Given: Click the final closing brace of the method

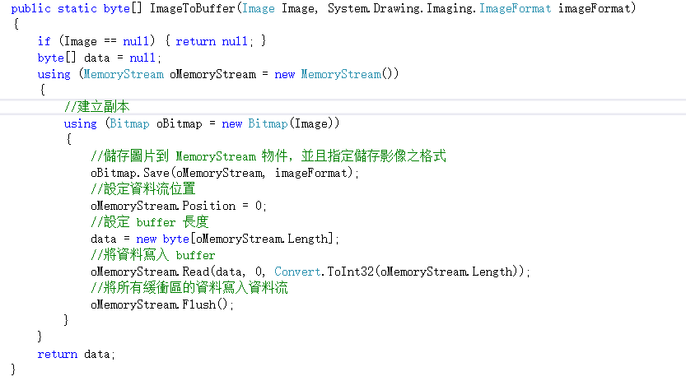Looking at the screenshot, I should (x=13, y=369).
